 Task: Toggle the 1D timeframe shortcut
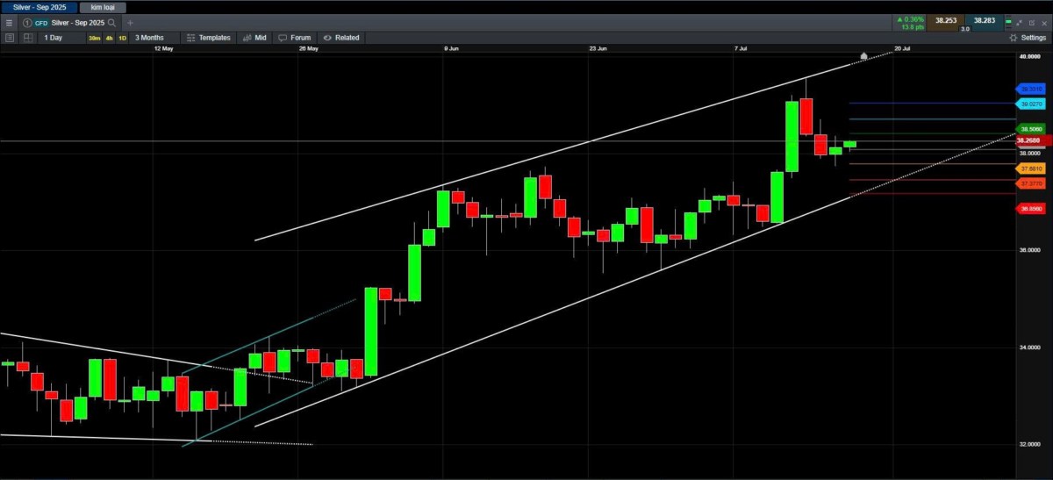[x=122, y=38]
